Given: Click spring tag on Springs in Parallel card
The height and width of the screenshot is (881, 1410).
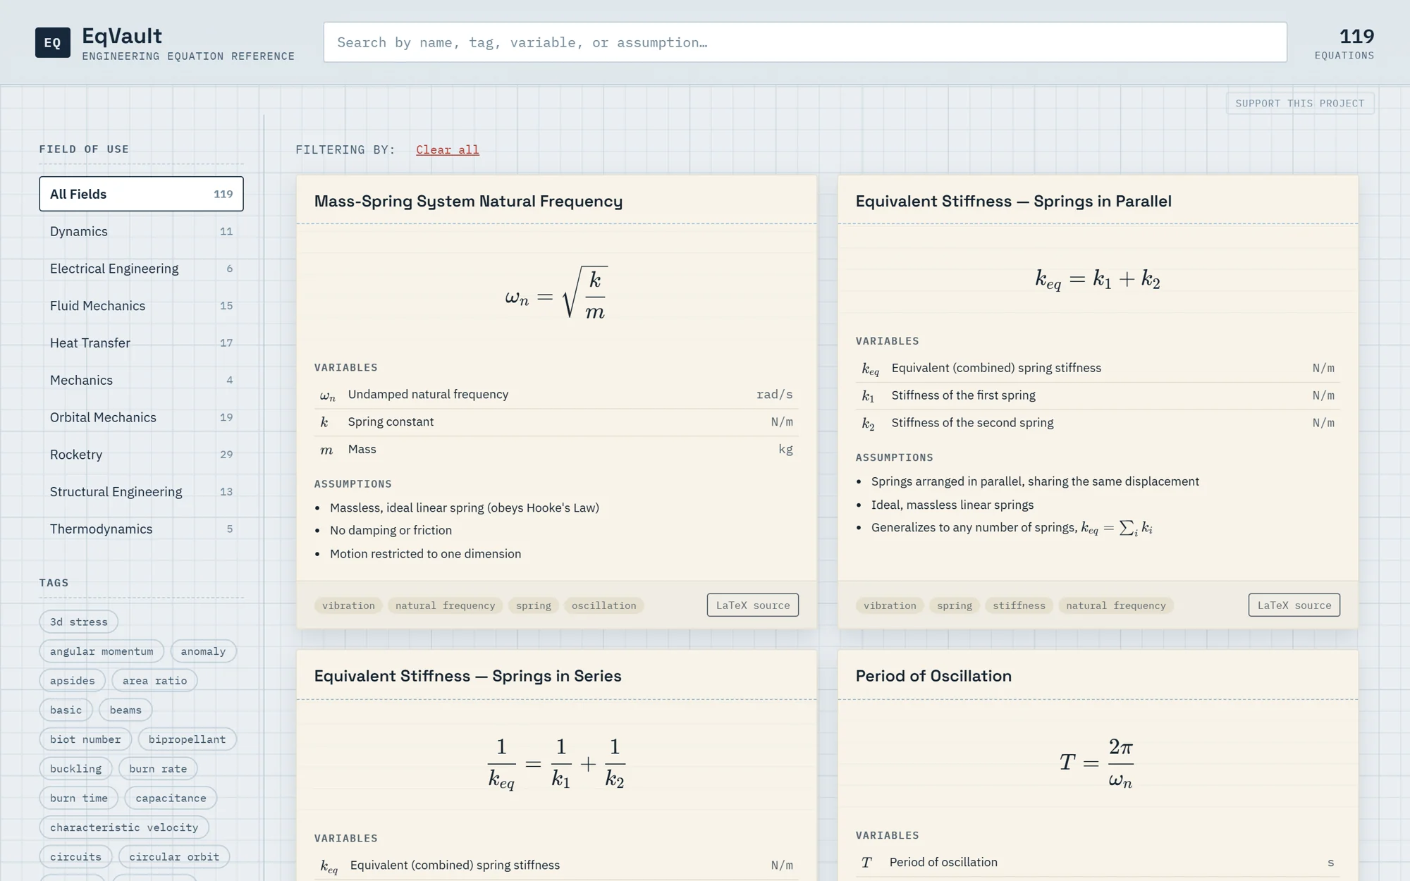Looking at the screenshot, I should [x=955, y=605].
